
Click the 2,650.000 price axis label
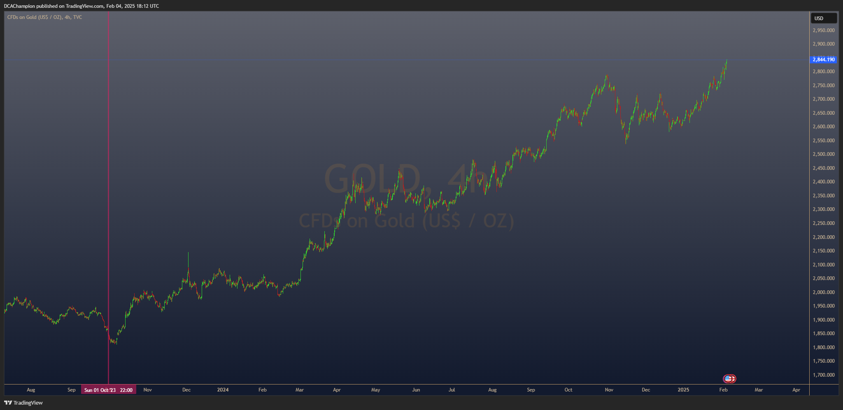824,113
